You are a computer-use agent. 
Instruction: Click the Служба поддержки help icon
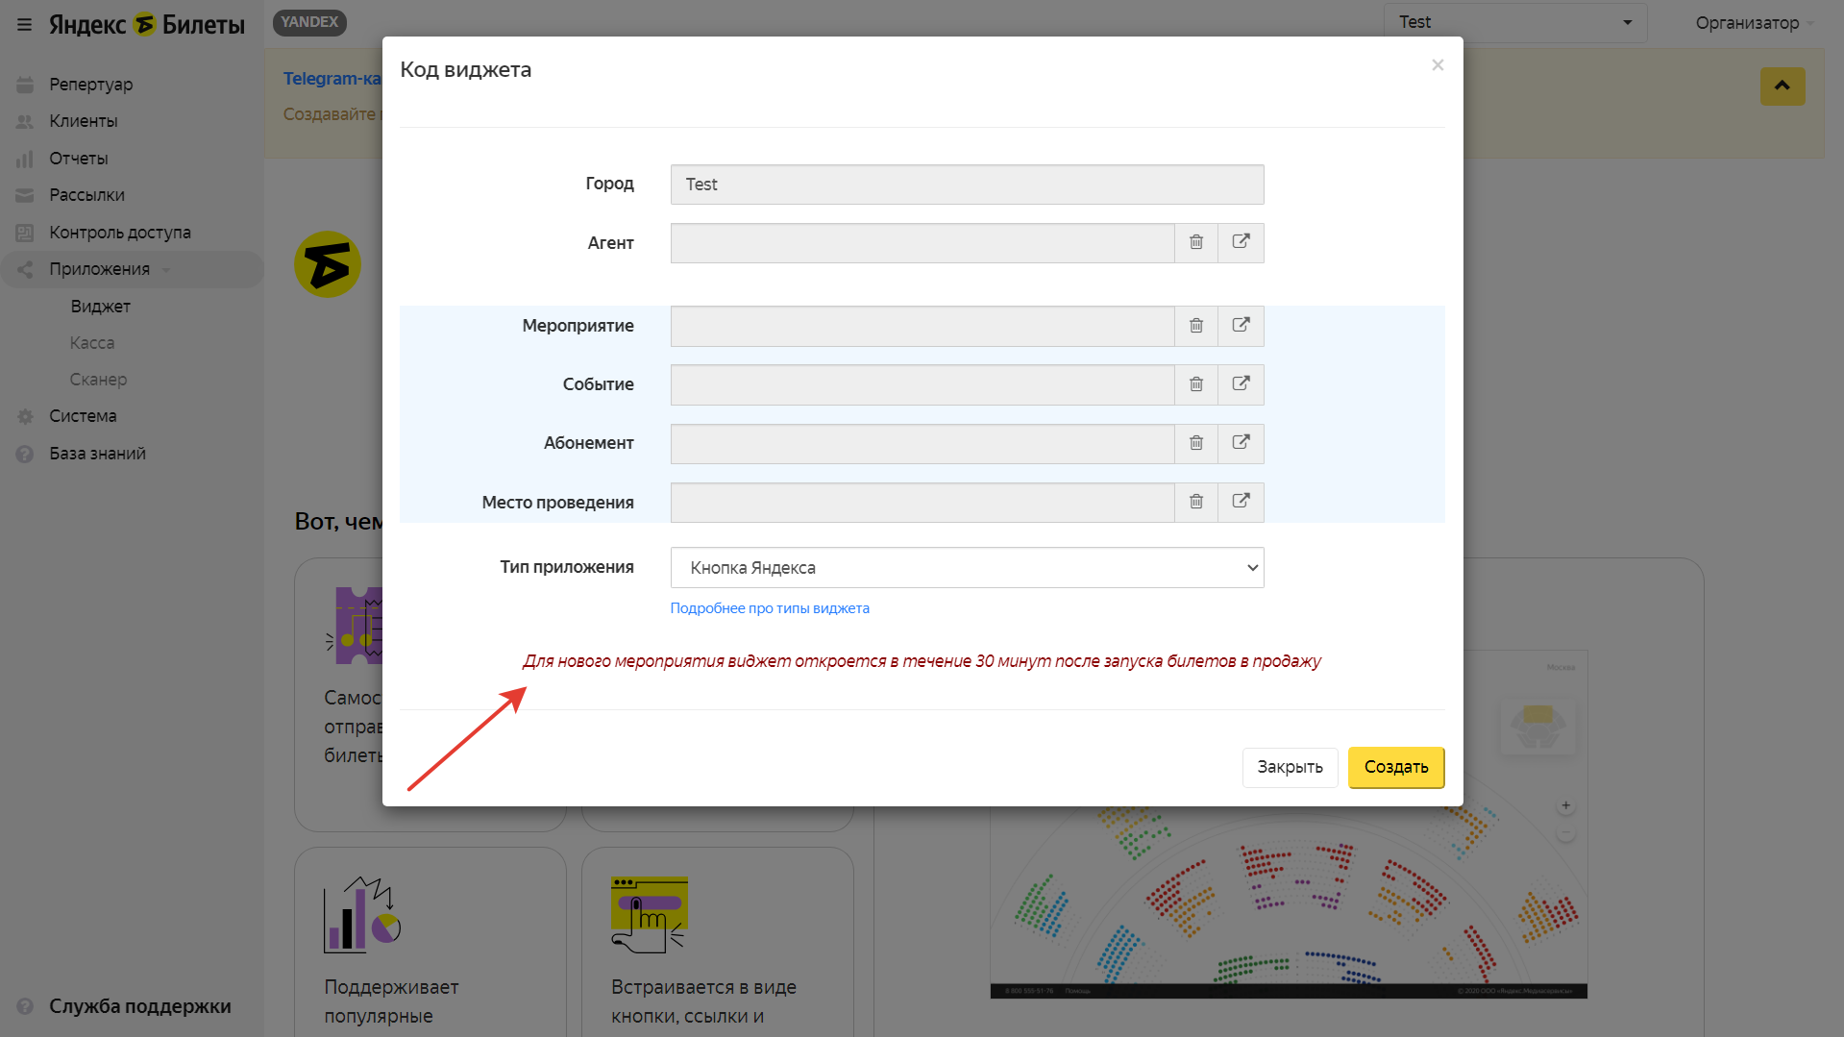click(25, 1006)
